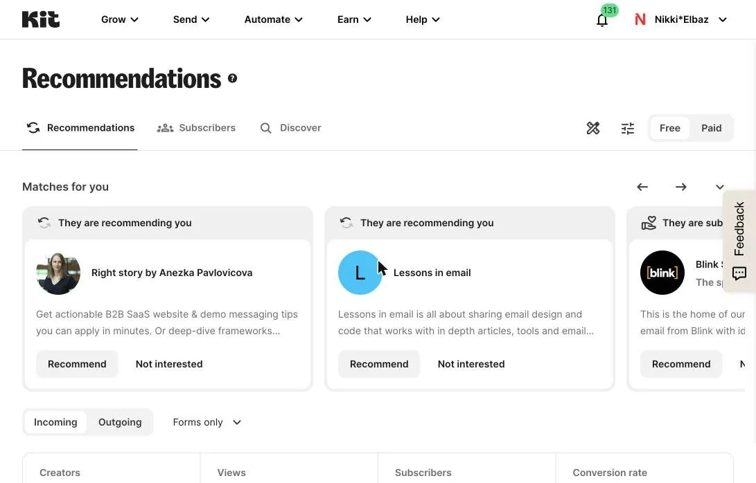
Task: Switch to the Recommendations tab
Action: [80, 128]
